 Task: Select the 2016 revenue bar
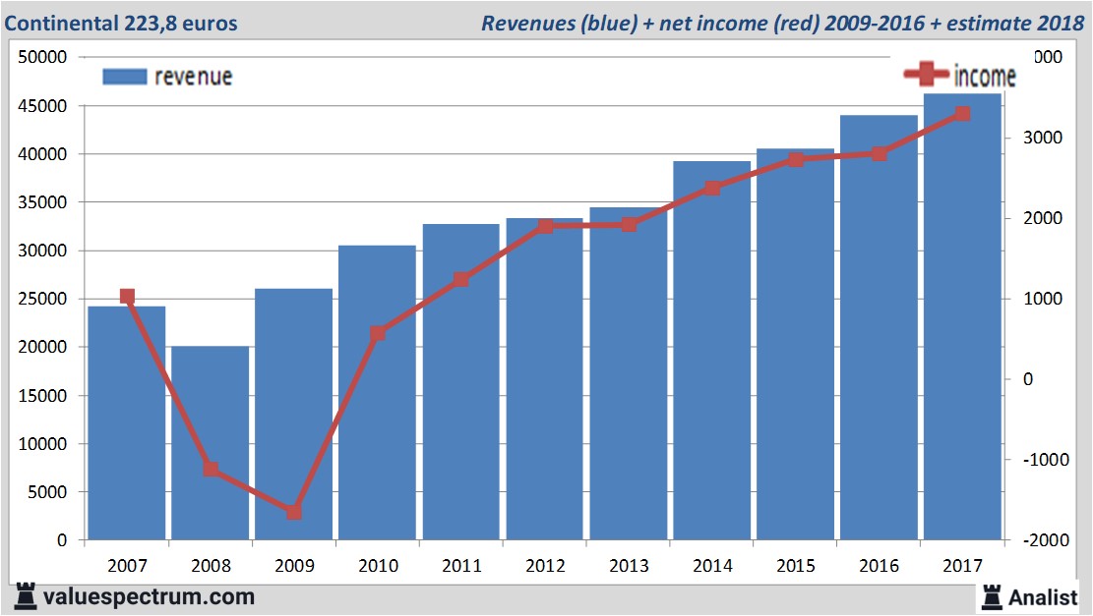coord(879,327)
